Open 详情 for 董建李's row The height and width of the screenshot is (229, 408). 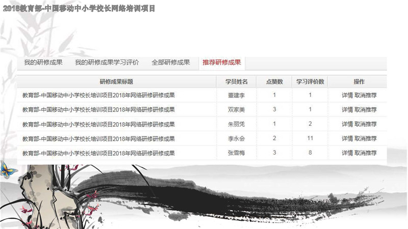point(347,95)
